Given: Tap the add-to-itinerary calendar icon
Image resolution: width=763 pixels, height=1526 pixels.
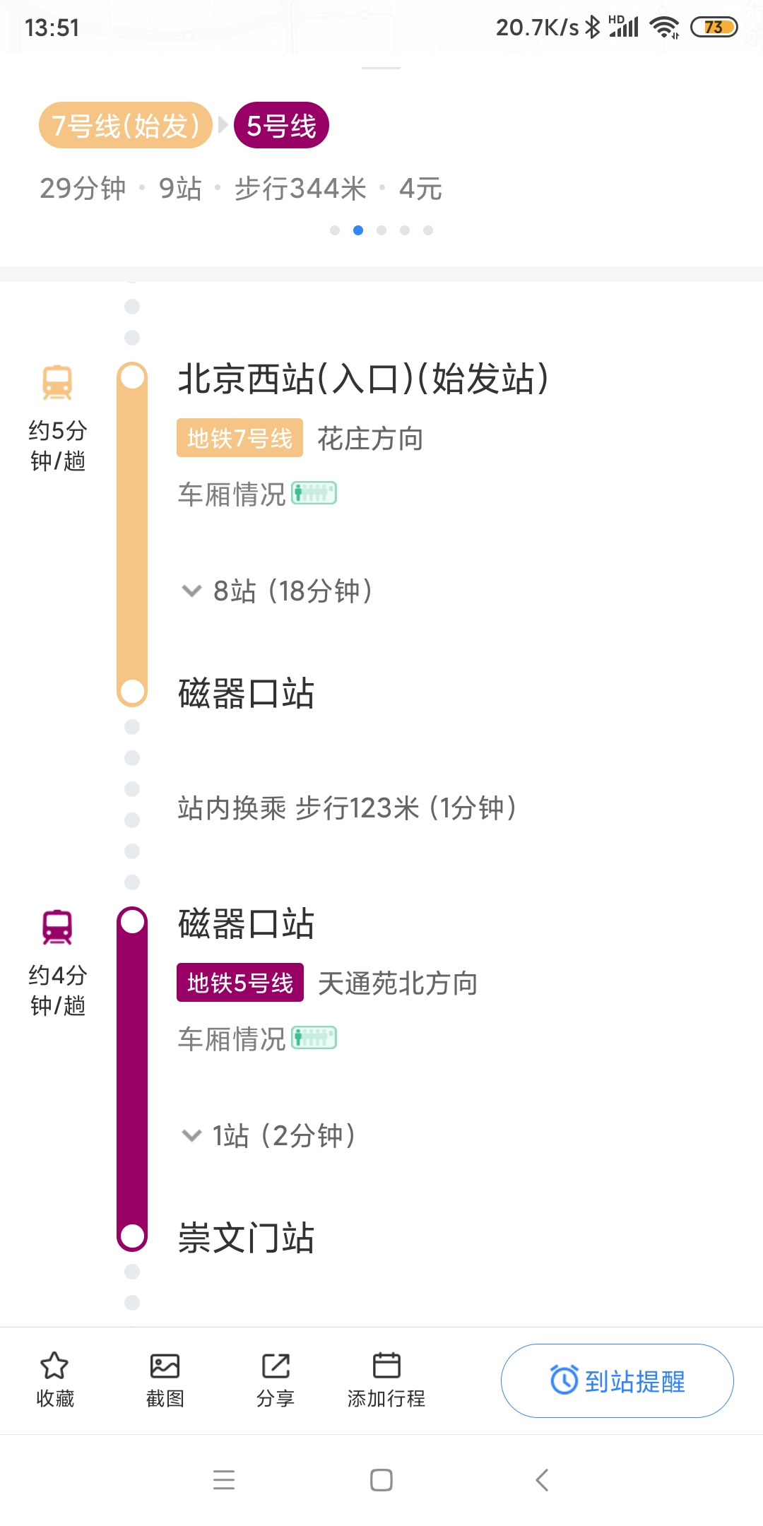Looking at the screenshot, I should [386, 1366].
